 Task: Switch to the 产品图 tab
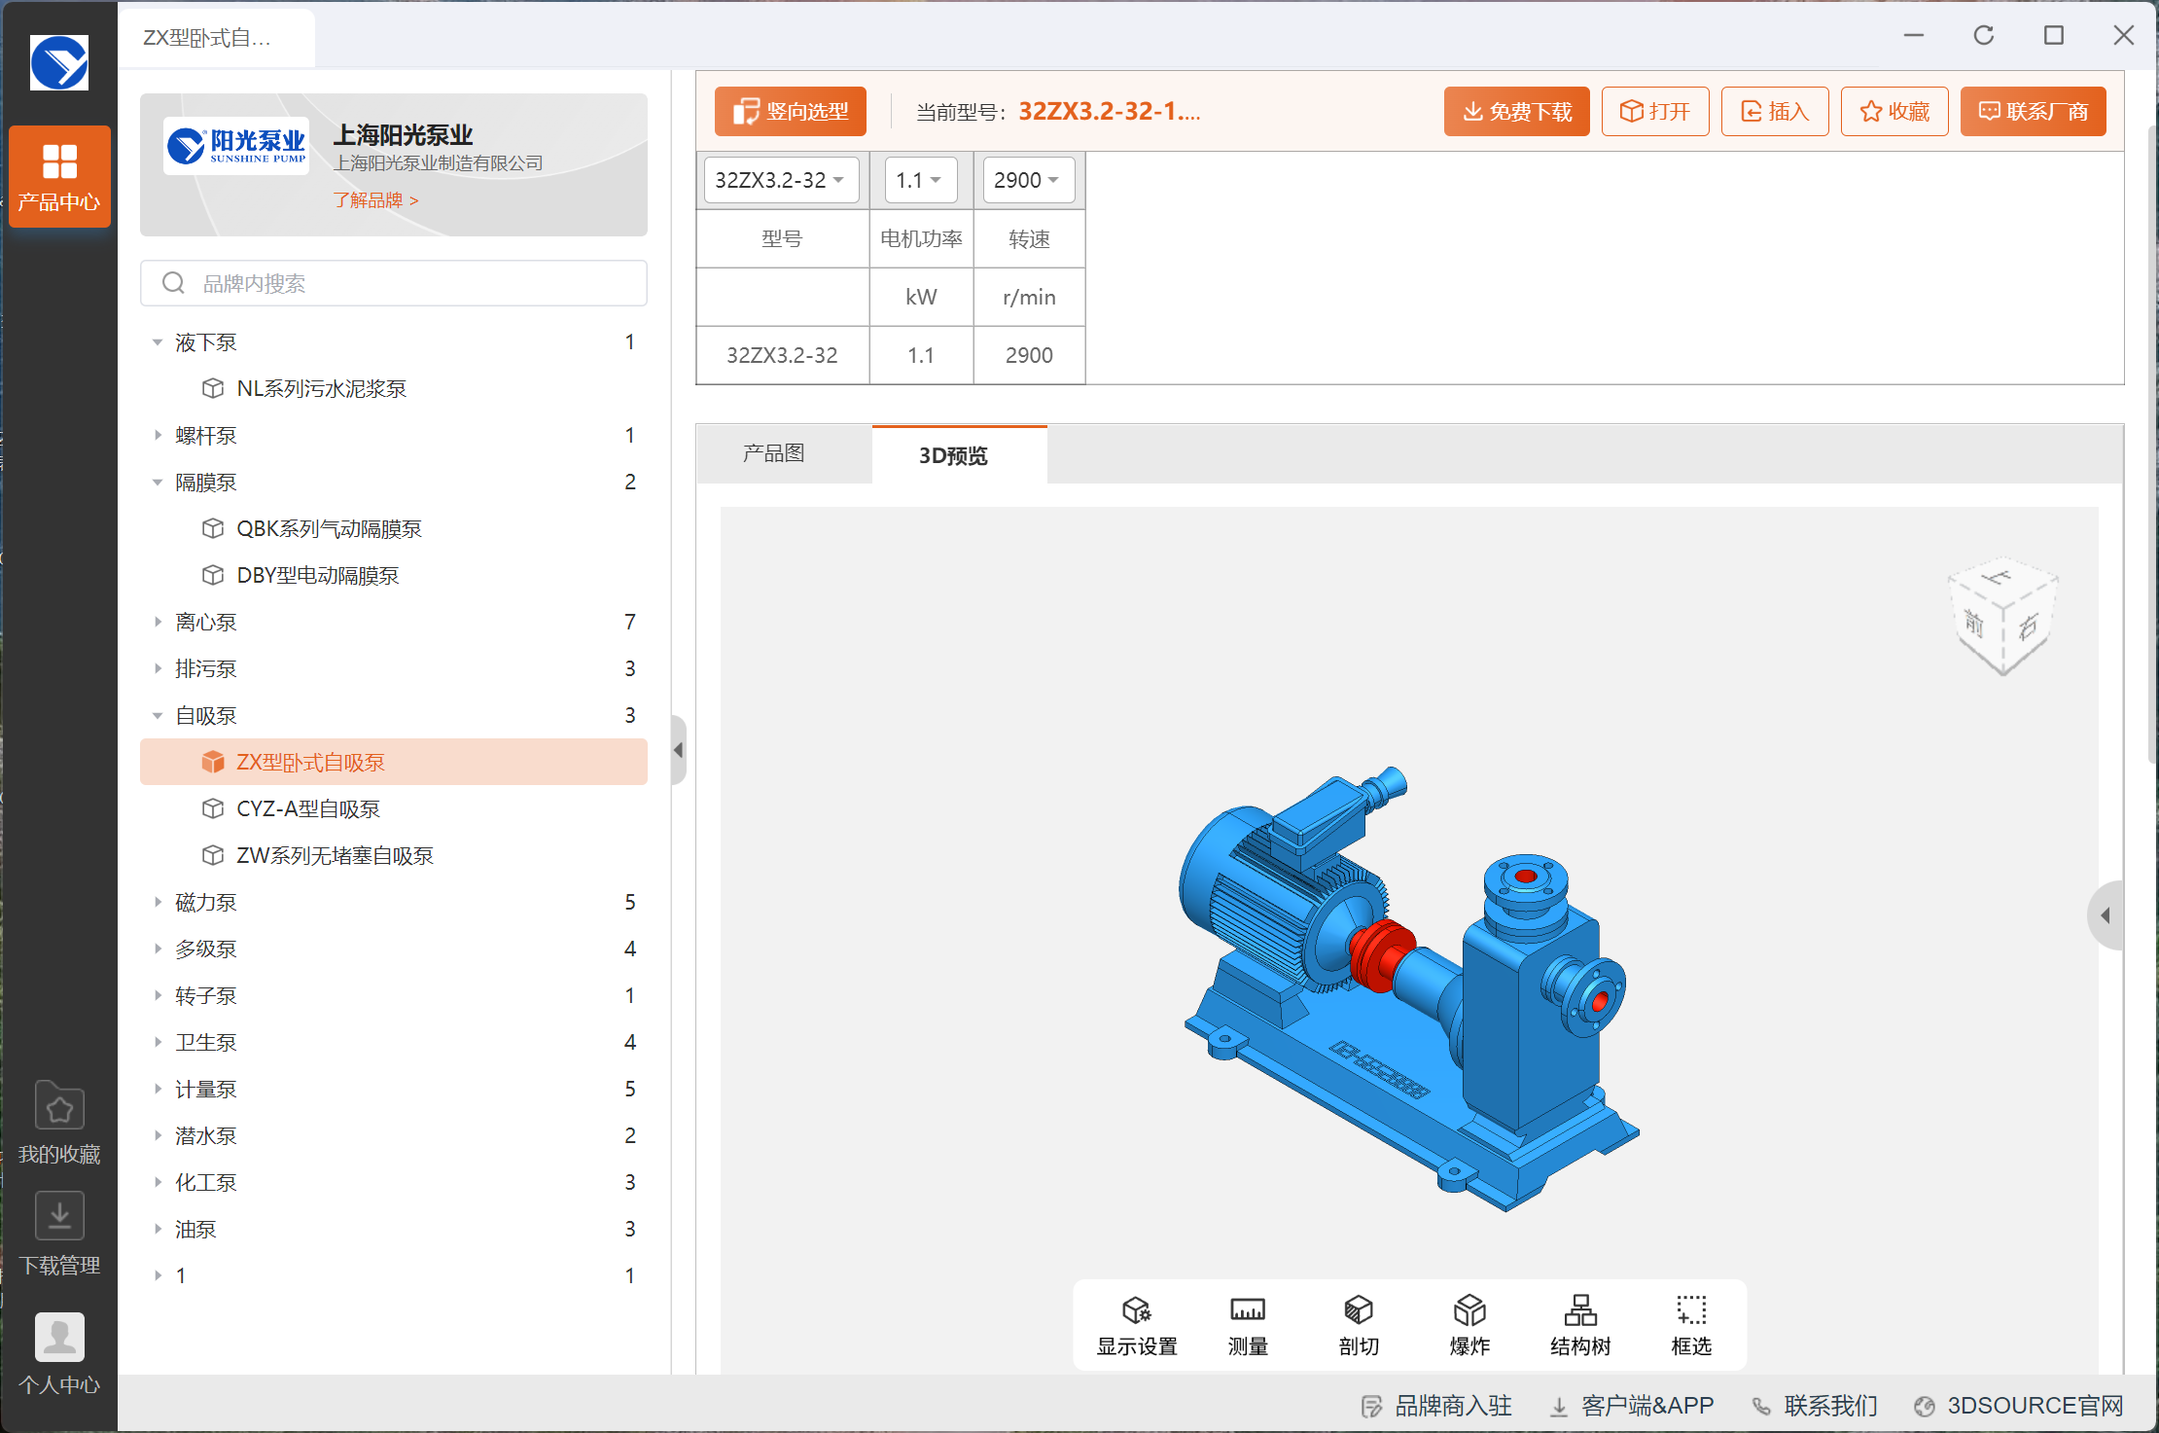pos(773,453)
